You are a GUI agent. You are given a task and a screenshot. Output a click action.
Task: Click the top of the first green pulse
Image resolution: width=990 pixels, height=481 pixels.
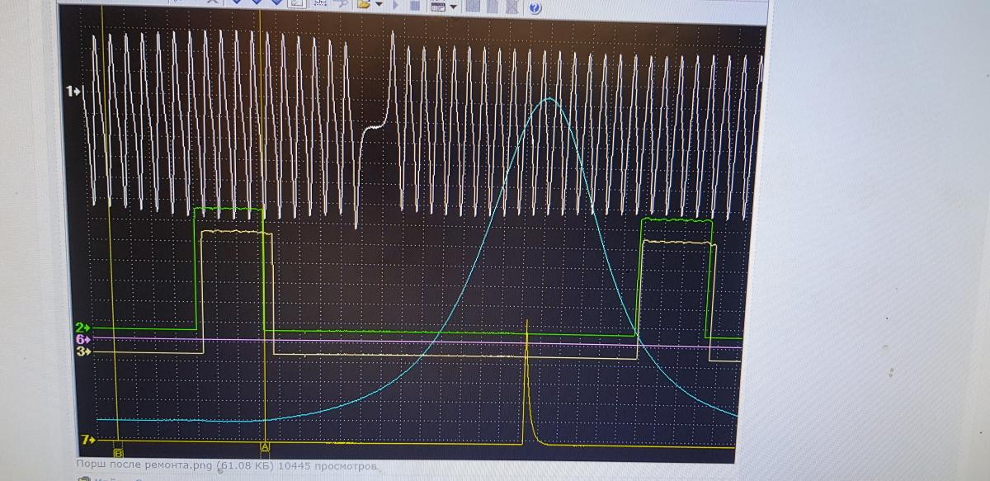[x=229, y=208]
